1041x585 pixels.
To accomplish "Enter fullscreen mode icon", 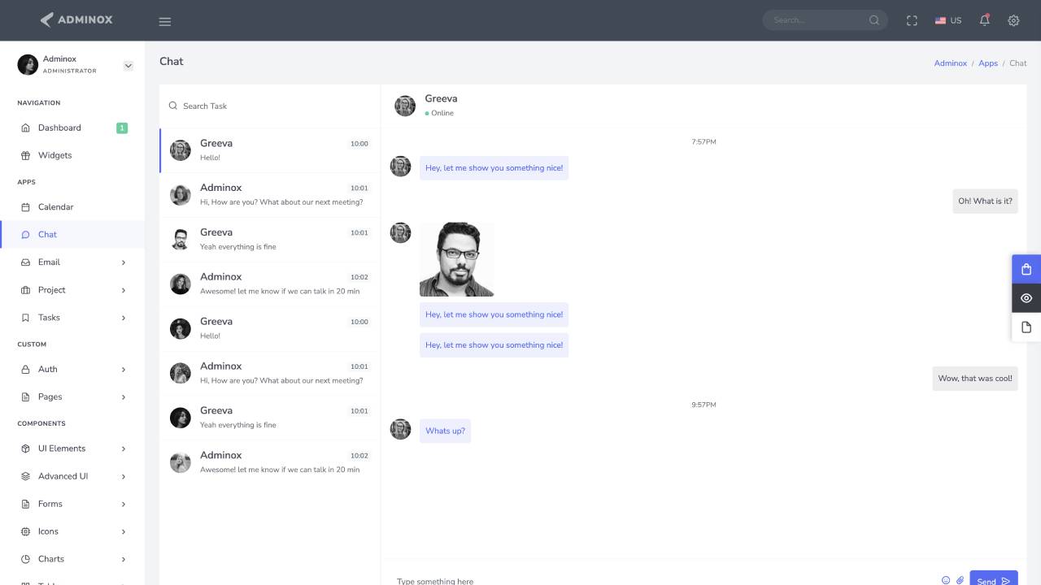I will [x=912, y=20].
